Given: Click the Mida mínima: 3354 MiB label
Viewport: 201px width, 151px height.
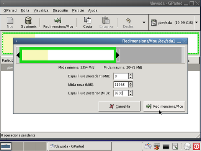Looking at the screenshot, I should click(x=77, y=67).
